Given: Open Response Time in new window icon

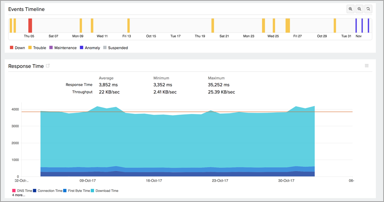Looking at the screenshot, I should [48, 66].
